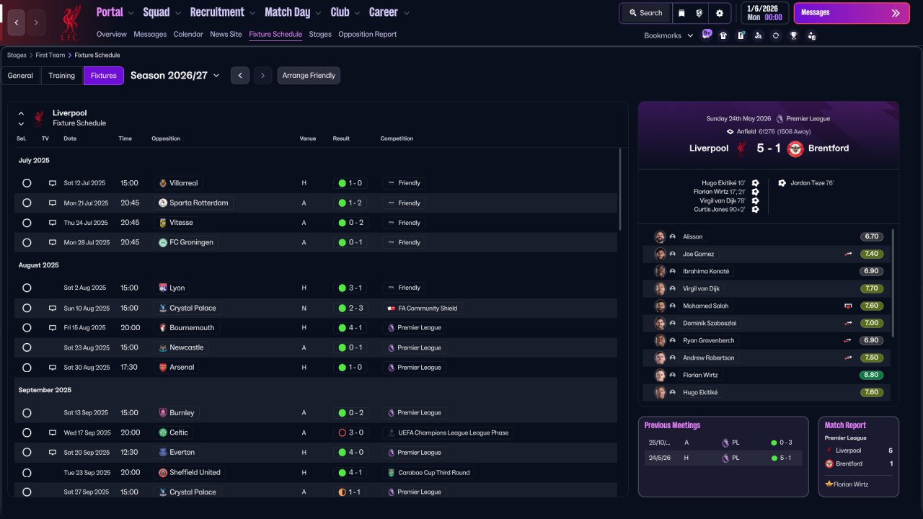Select the Training tab
Image resolution: width=923 pixels, height=519 pixels.
tap(62, 76)
